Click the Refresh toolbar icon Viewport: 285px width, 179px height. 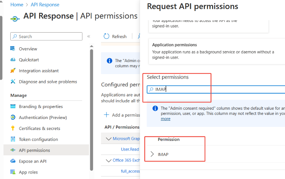click(106, 36)
